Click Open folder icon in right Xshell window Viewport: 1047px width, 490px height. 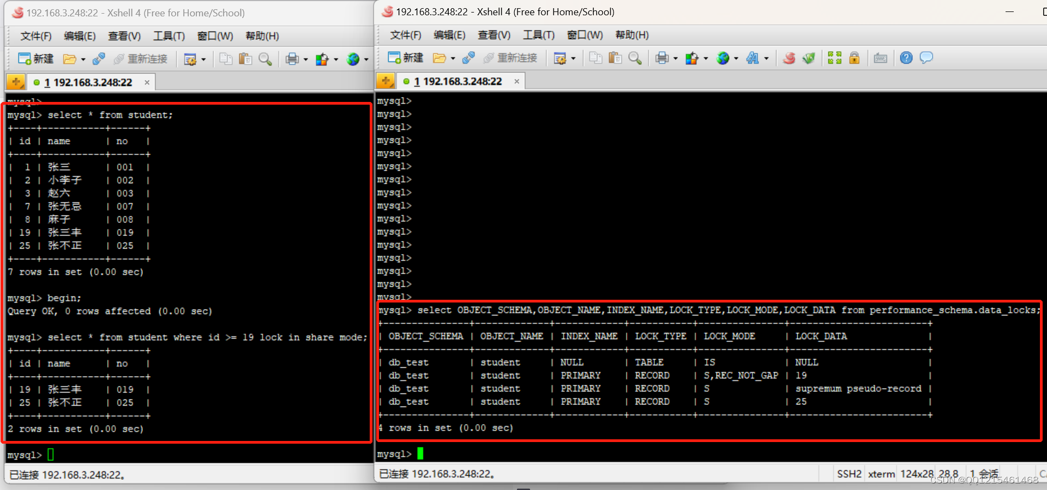click(439, 58)
